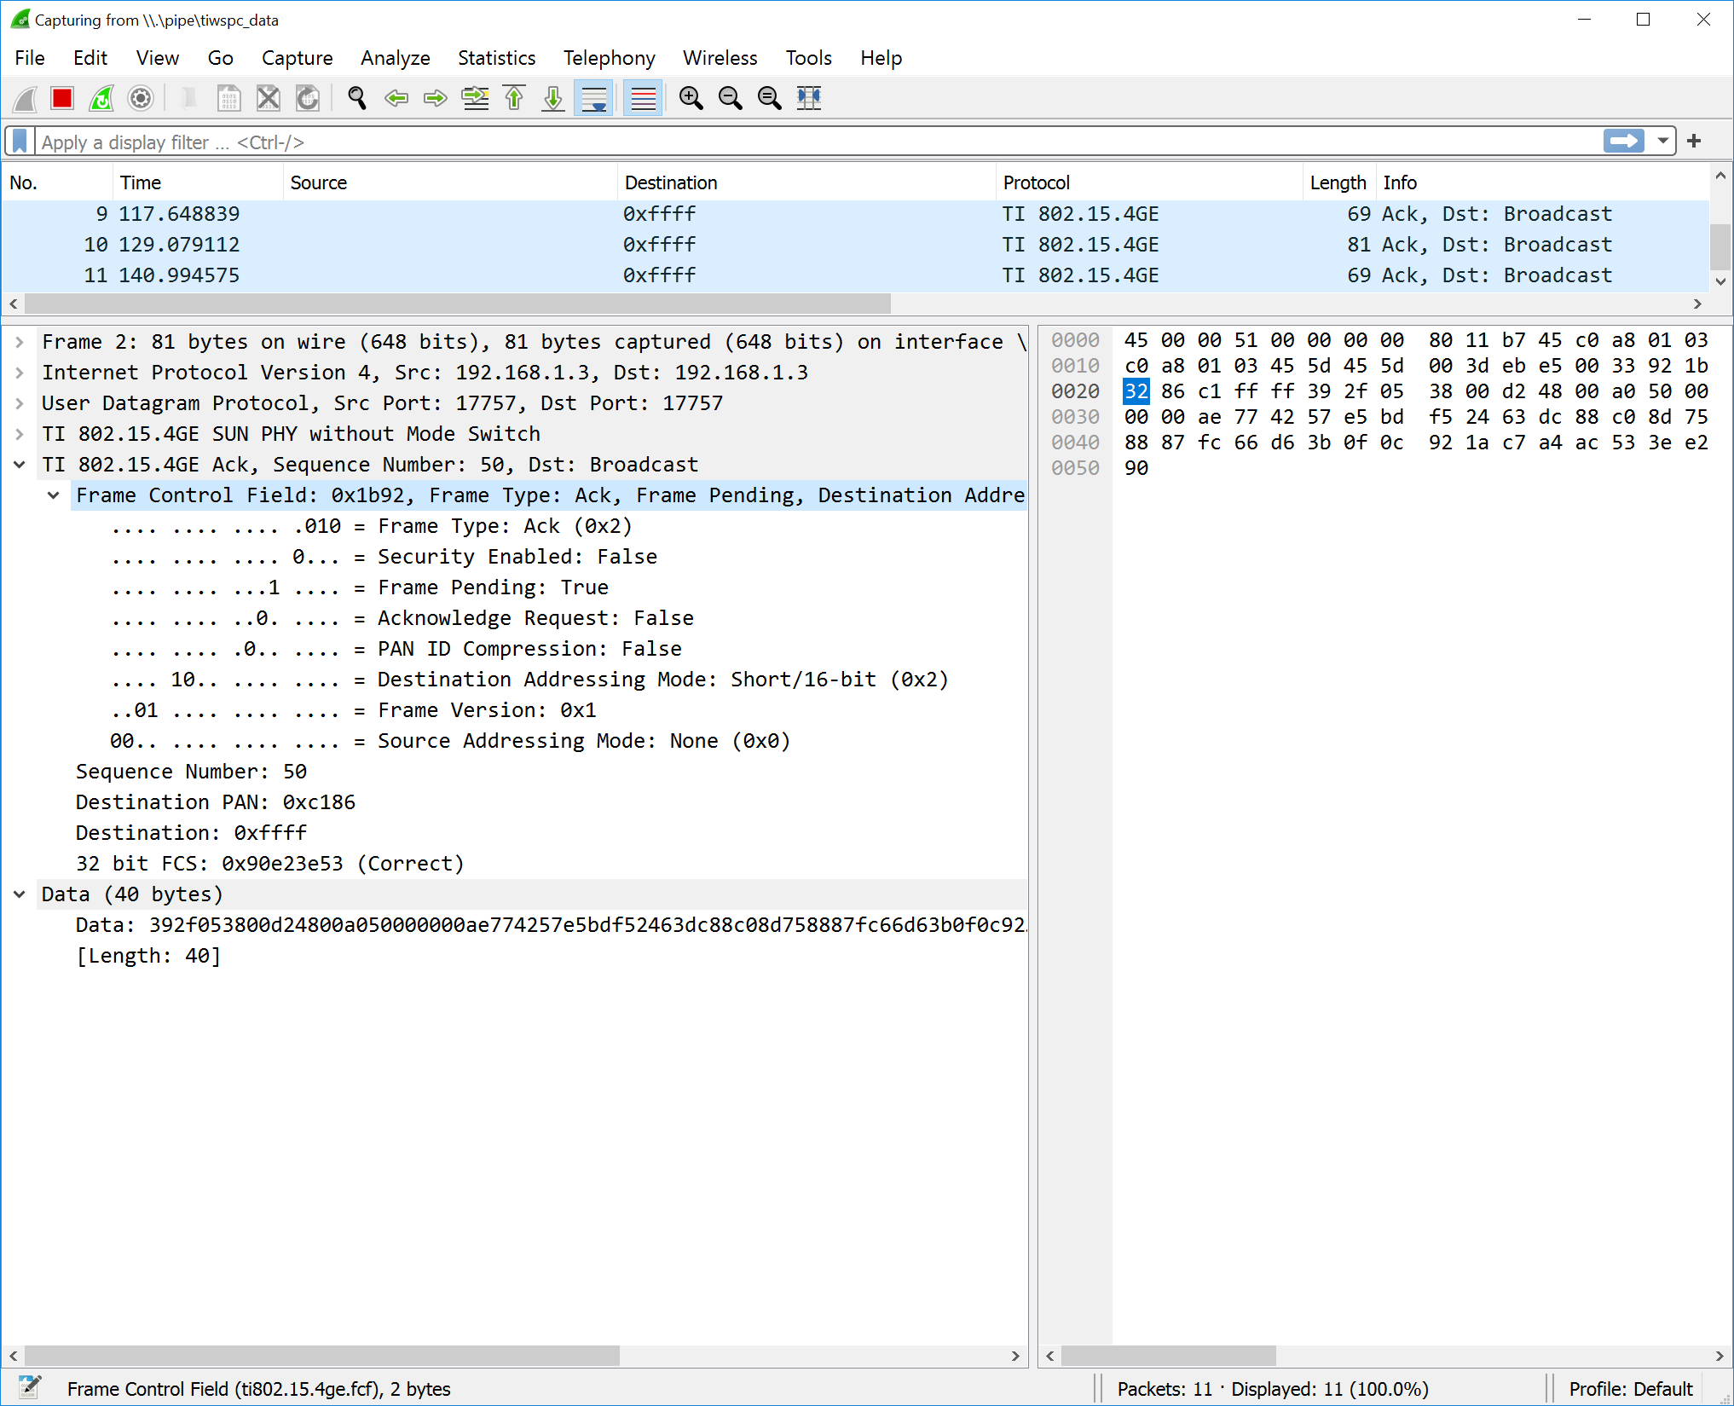Open the Statistics menu
The image size is (1734, 1406).
click(x=497, y=58)
